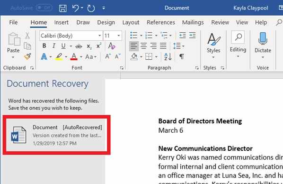Switch to the References tab
The height and width of the screenshot is (184, 283).
tap(161, 22)
